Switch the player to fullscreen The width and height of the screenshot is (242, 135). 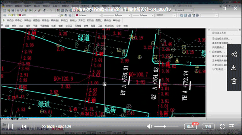(222, 126)
